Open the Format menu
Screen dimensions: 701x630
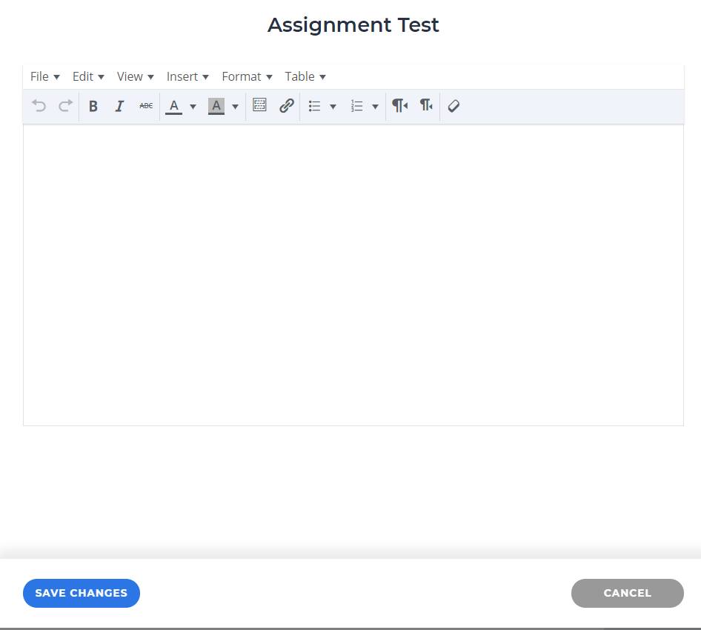pyautogui.click(x=247, y=76)
